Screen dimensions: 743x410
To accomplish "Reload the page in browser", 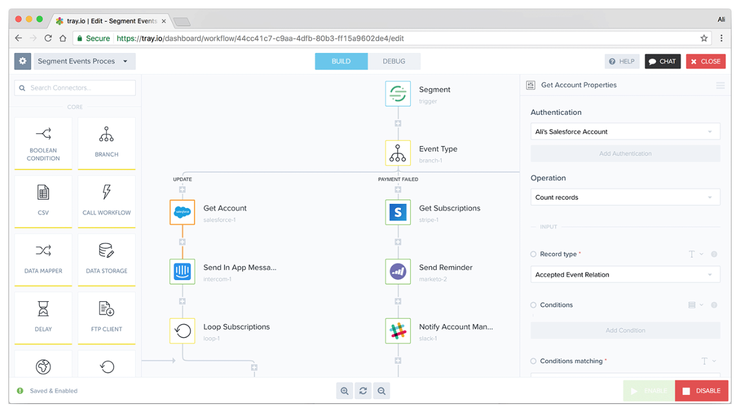I will 48,38.
